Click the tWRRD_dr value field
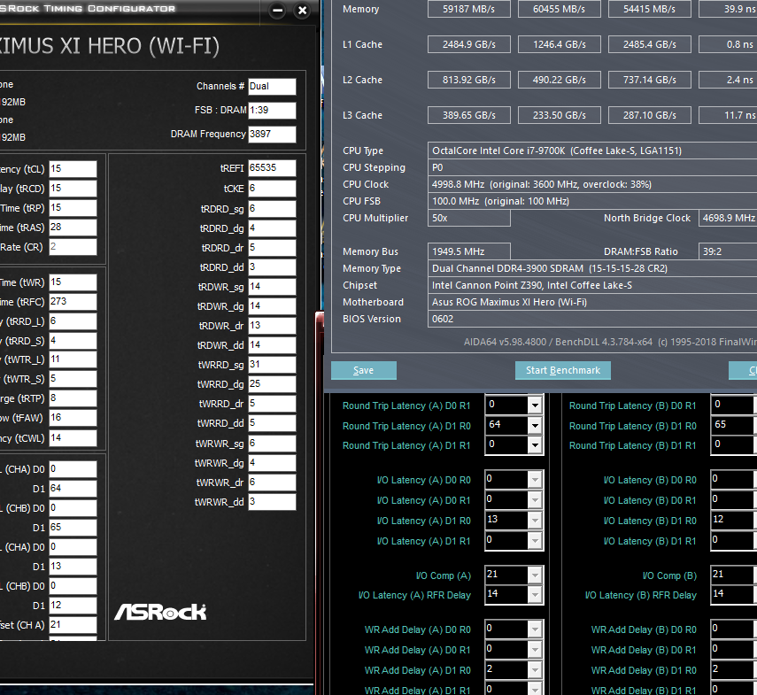Screen dimensions: 757x695 272,404
